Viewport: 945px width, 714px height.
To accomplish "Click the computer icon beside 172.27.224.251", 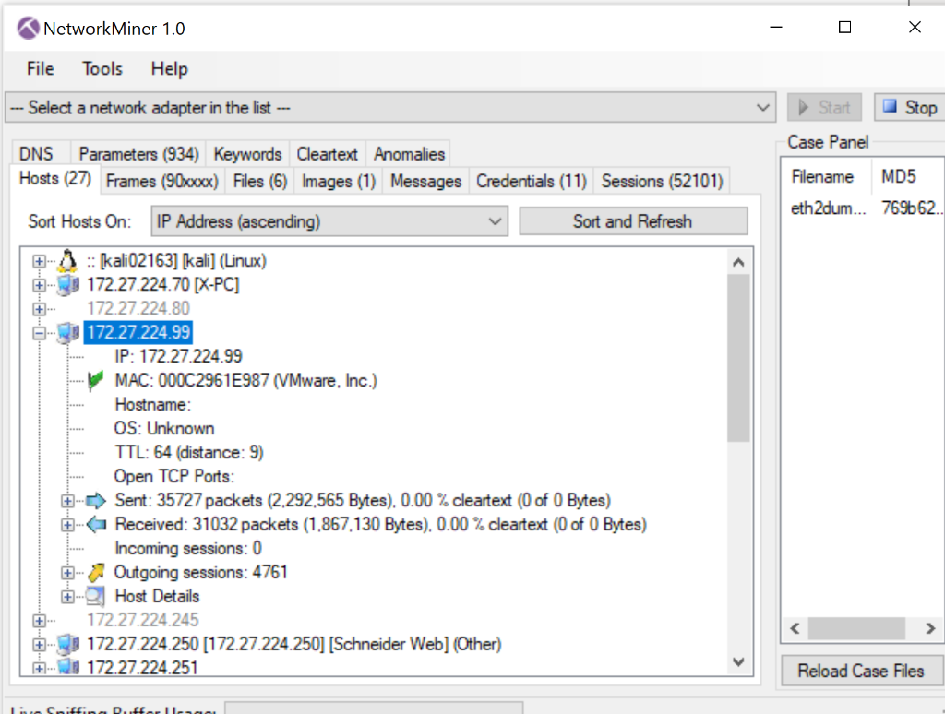I will pyautogui.click(x=67, y=667).
